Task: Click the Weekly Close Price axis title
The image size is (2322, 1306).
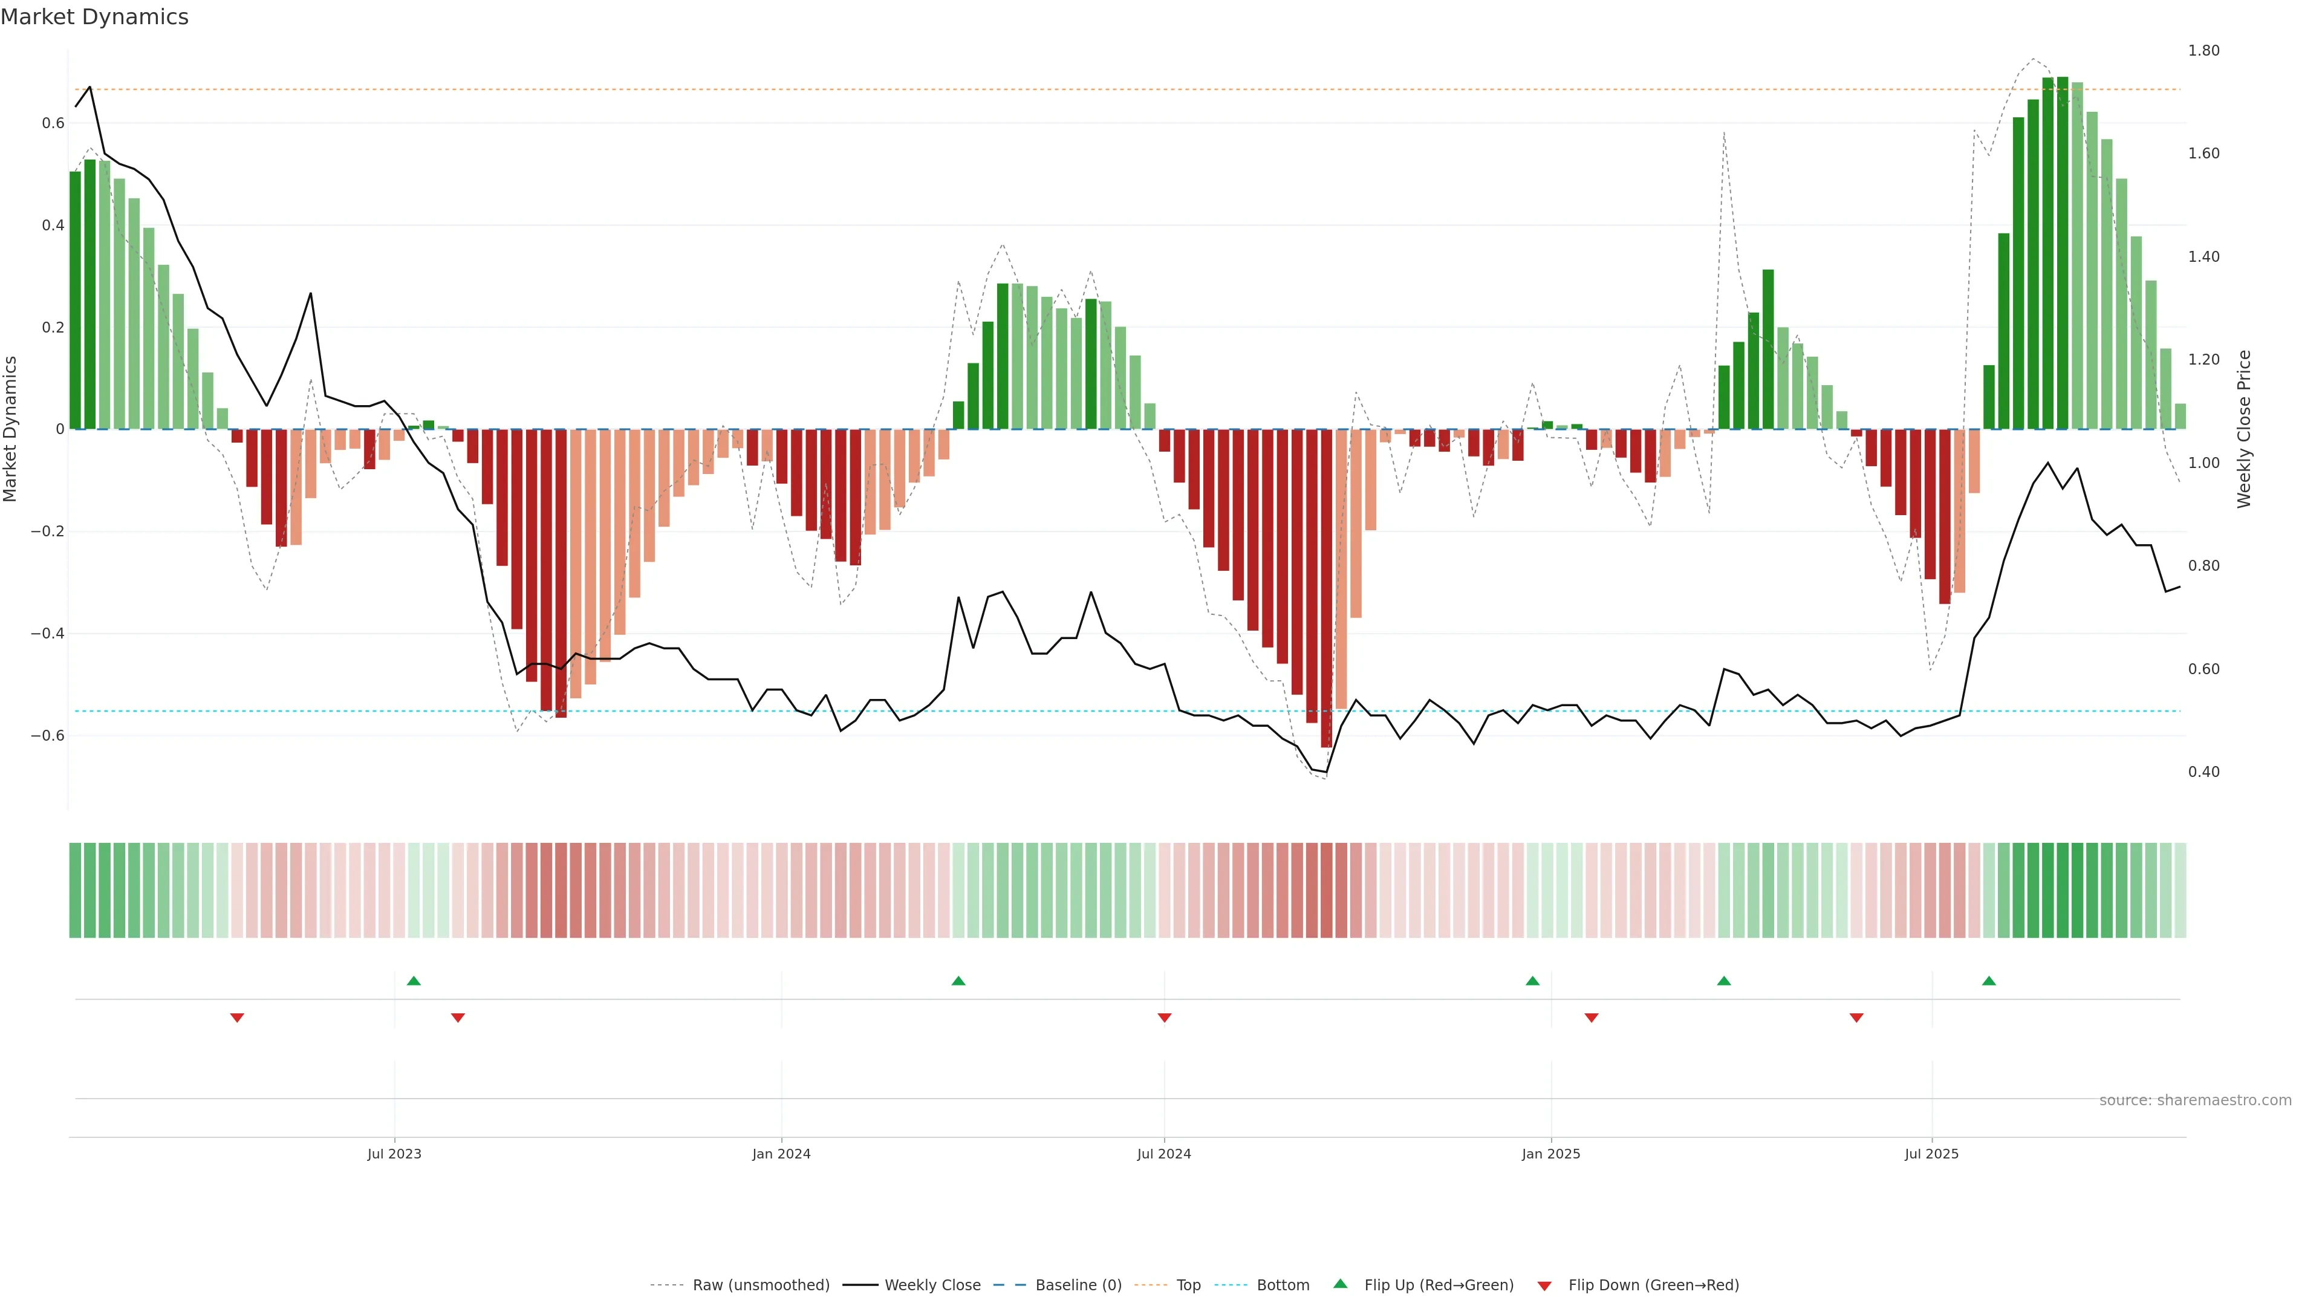Action: [x=2243, y=429]
